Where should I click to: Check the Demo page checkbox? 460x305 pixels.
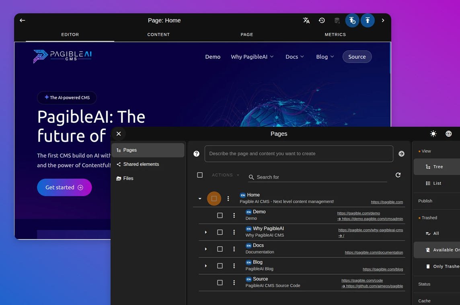220,216
